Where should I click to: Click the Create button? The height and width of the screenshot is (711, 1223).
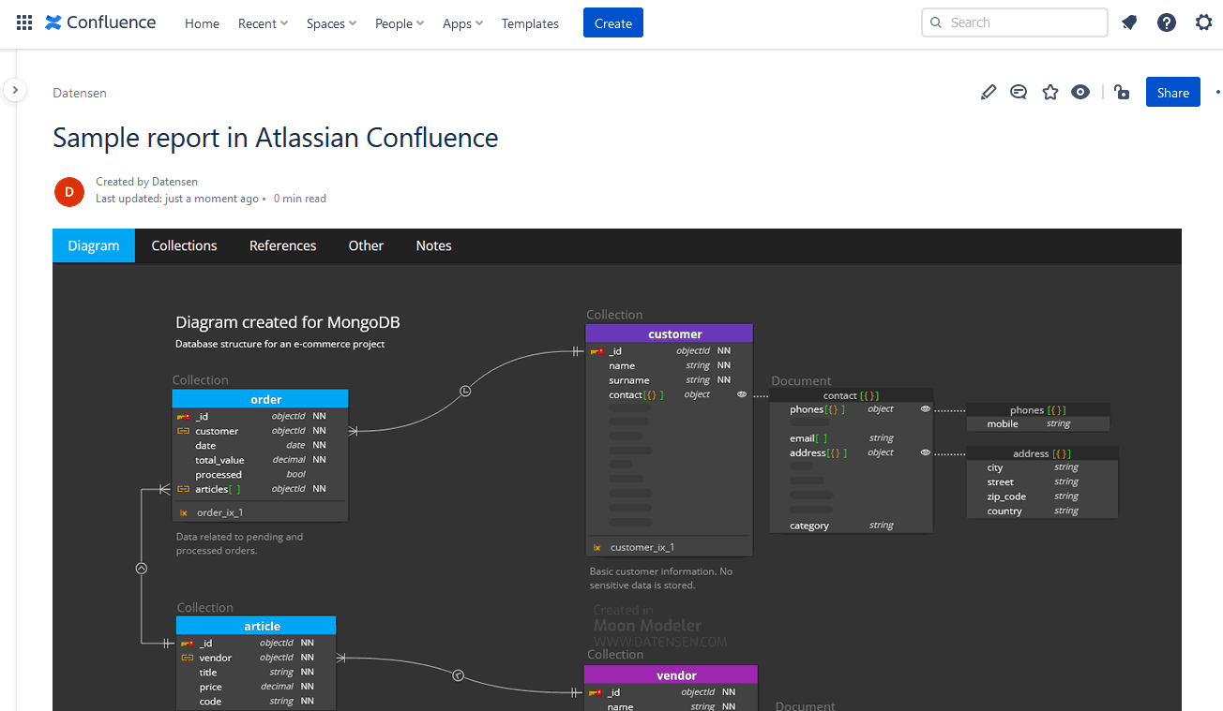pos(613,23)
